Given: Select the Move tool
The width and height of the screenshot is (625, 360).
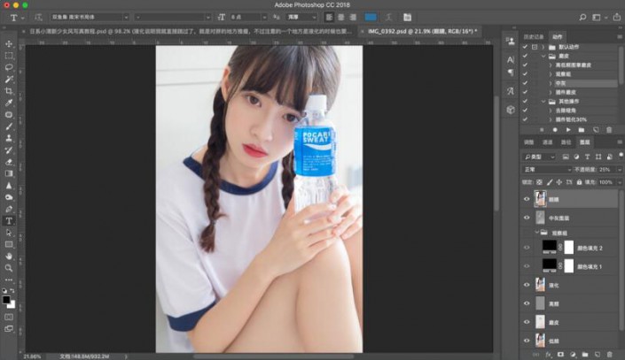Looking at the screenshot, I should coord(9,43).
